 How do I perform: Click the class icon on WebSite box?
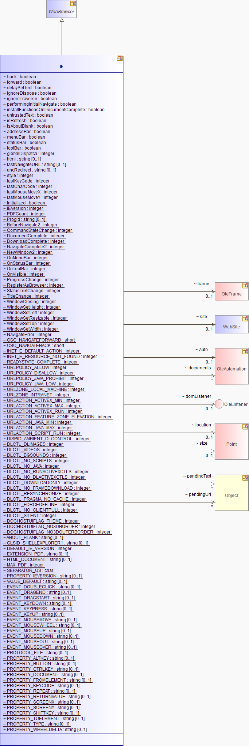(x=245, y=319)
